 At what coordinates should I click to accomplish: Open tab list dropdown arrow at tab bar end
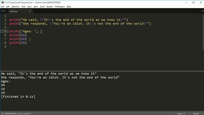click(203, 11)
